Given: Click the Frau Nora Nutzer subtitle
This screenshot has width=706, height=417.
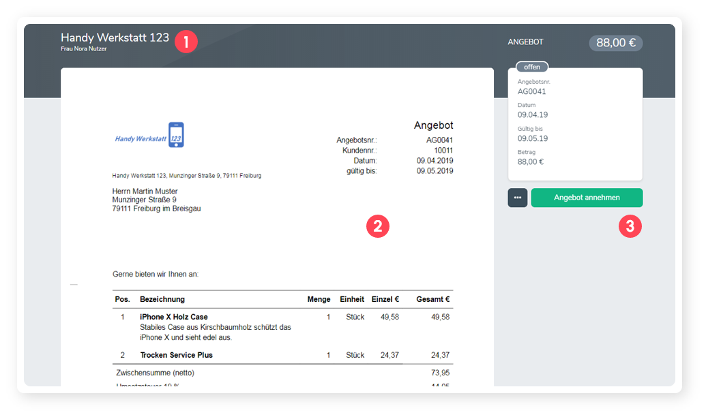Looking at the screenshot, I should [84, 50].
